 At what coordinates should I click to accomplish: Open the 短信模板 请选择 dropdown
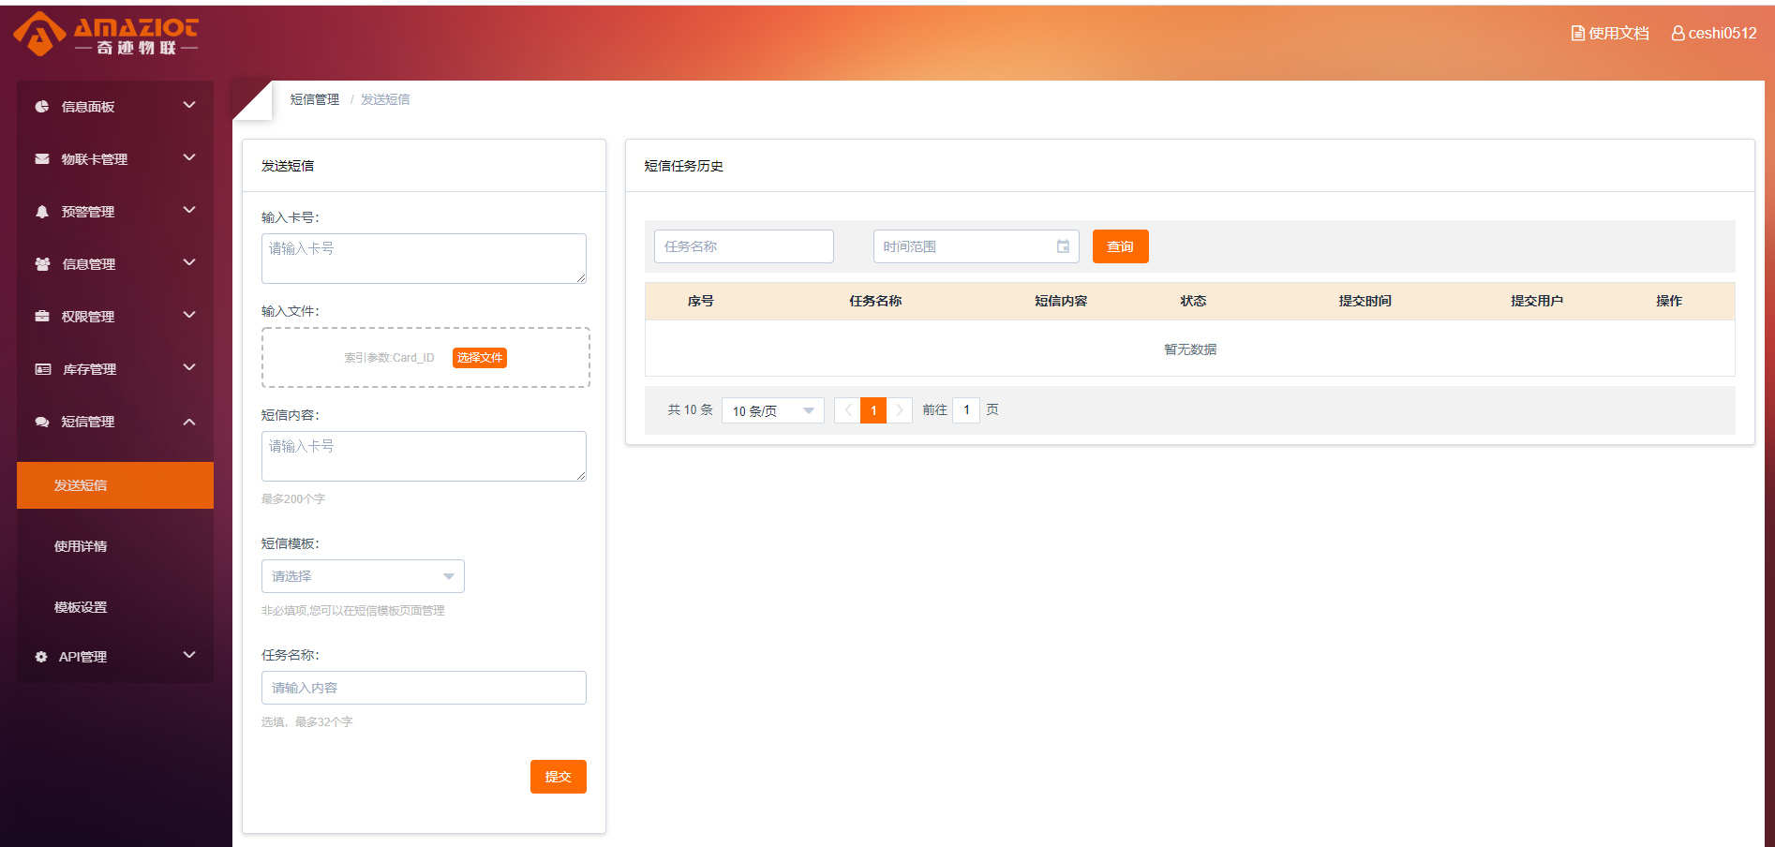tap(363, 576)
